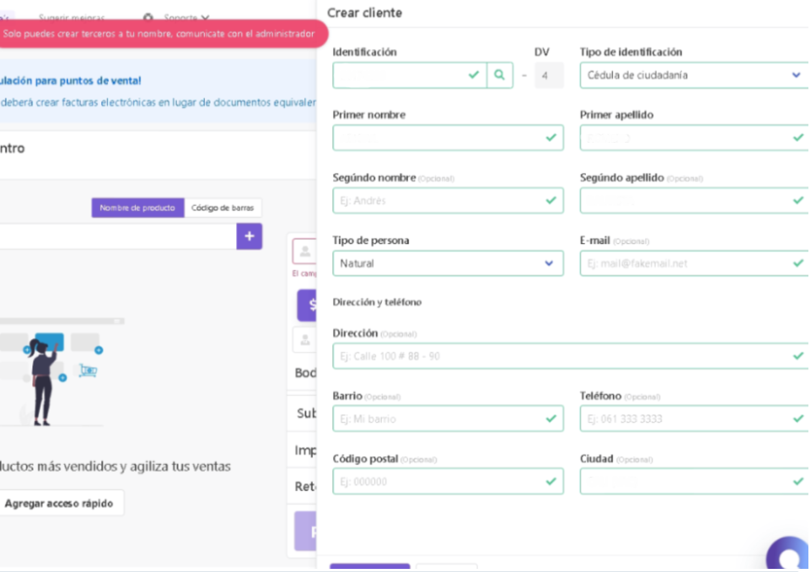
Task: Switch to the Nombre de producto tab
Action: click(x=138, y=208)
